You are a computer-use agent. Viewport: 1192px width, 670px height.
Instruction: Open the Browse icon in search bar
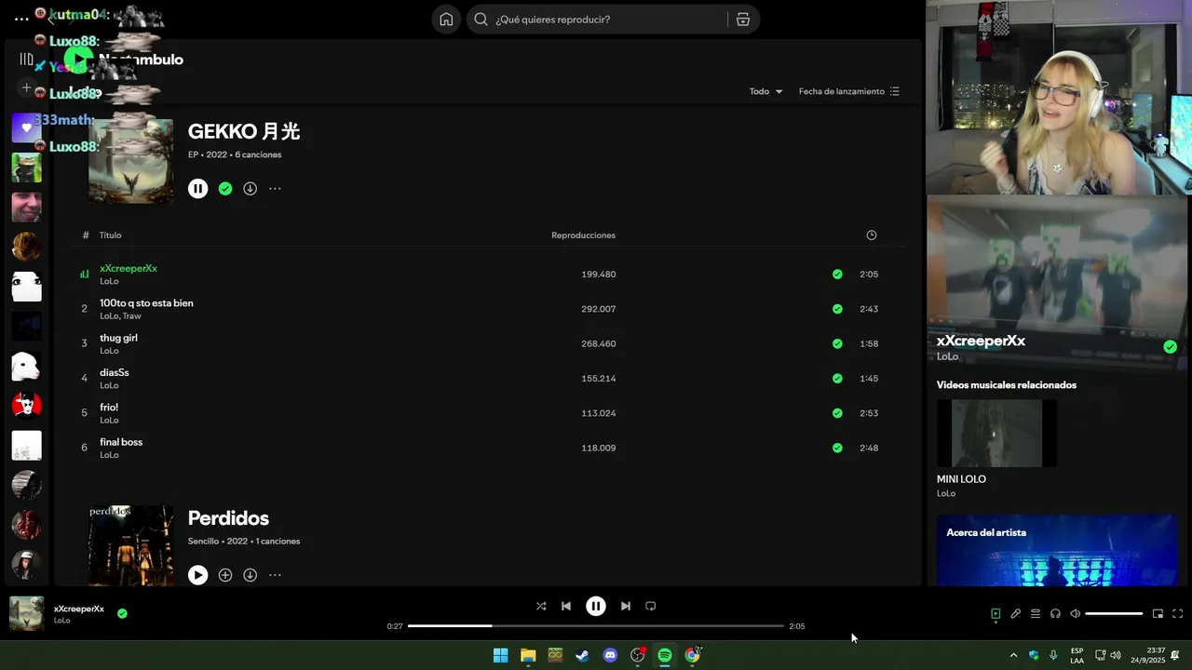point(743,20)
